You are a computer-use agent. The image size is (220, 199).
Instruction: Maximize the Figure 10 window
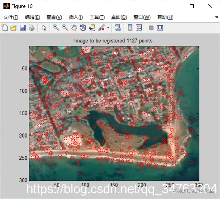coord(192,6)
